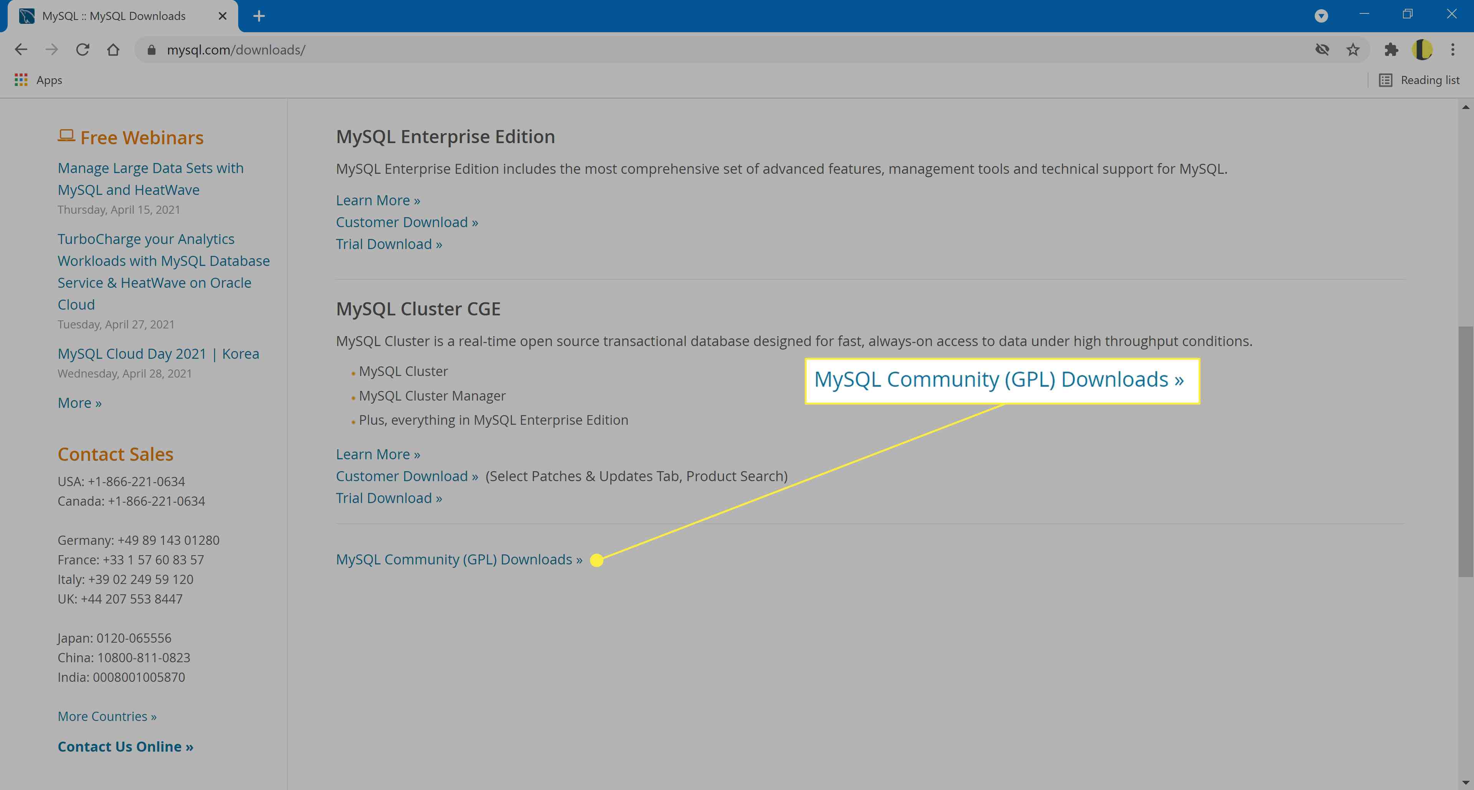
Task: Click the MySQL Cluster CGE heading
Action: point(418,309)
